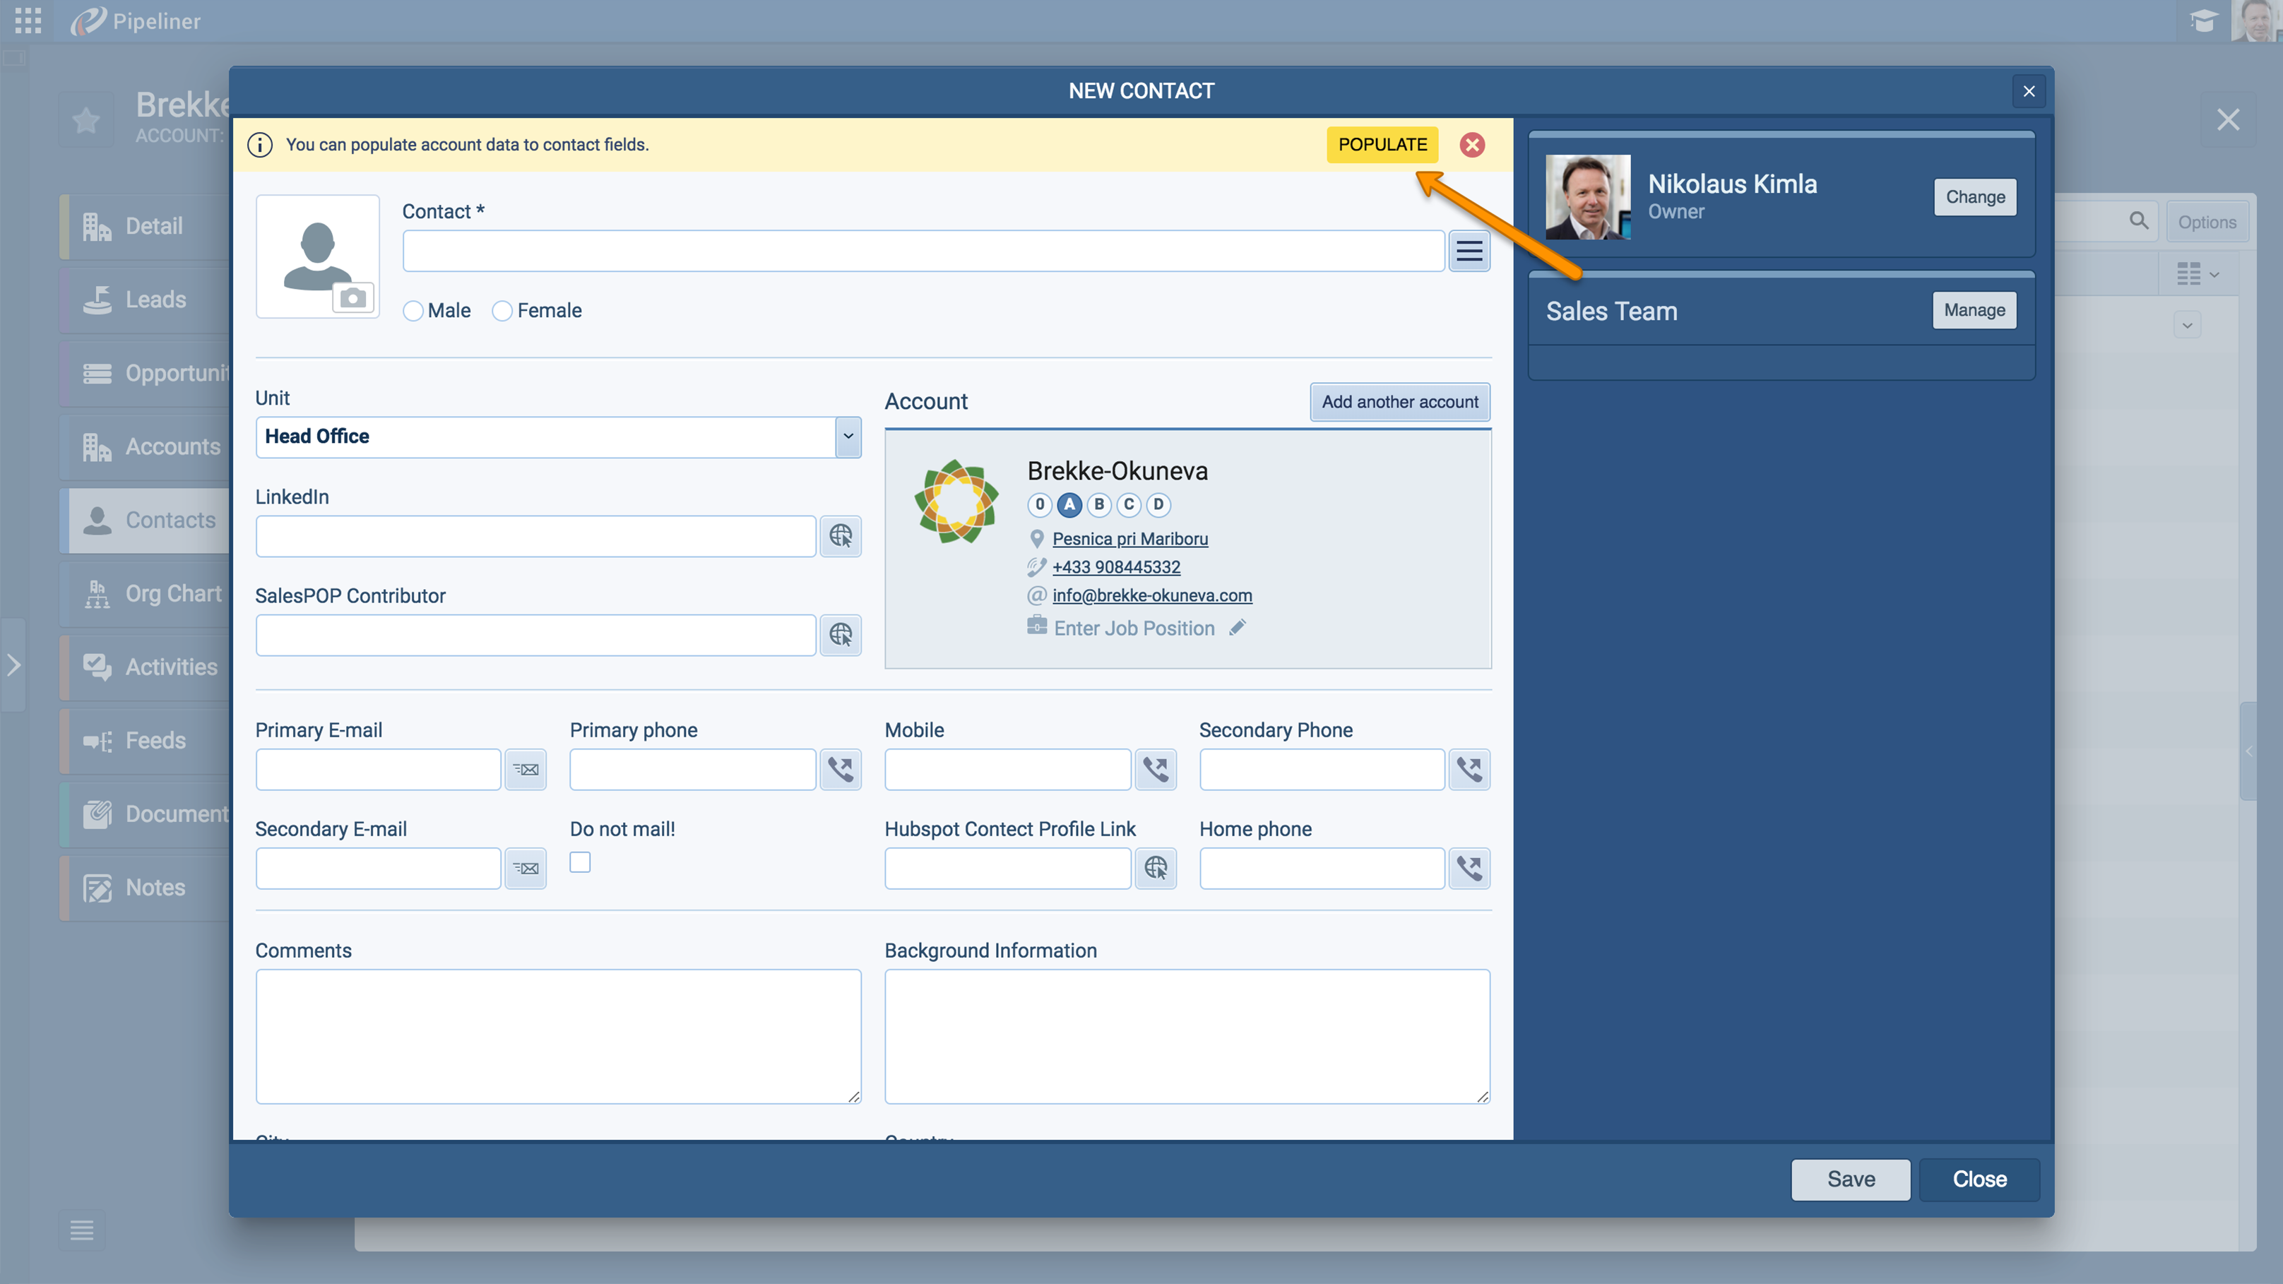Image resolution: width=2283 pixels, height=1284 pixels.
Task: Open the Unit Head Office dropdown
Action: pos(847,437)
